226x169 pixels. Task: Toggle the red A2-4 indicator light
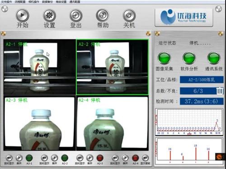pyautogui.click(x=135, y=158)
